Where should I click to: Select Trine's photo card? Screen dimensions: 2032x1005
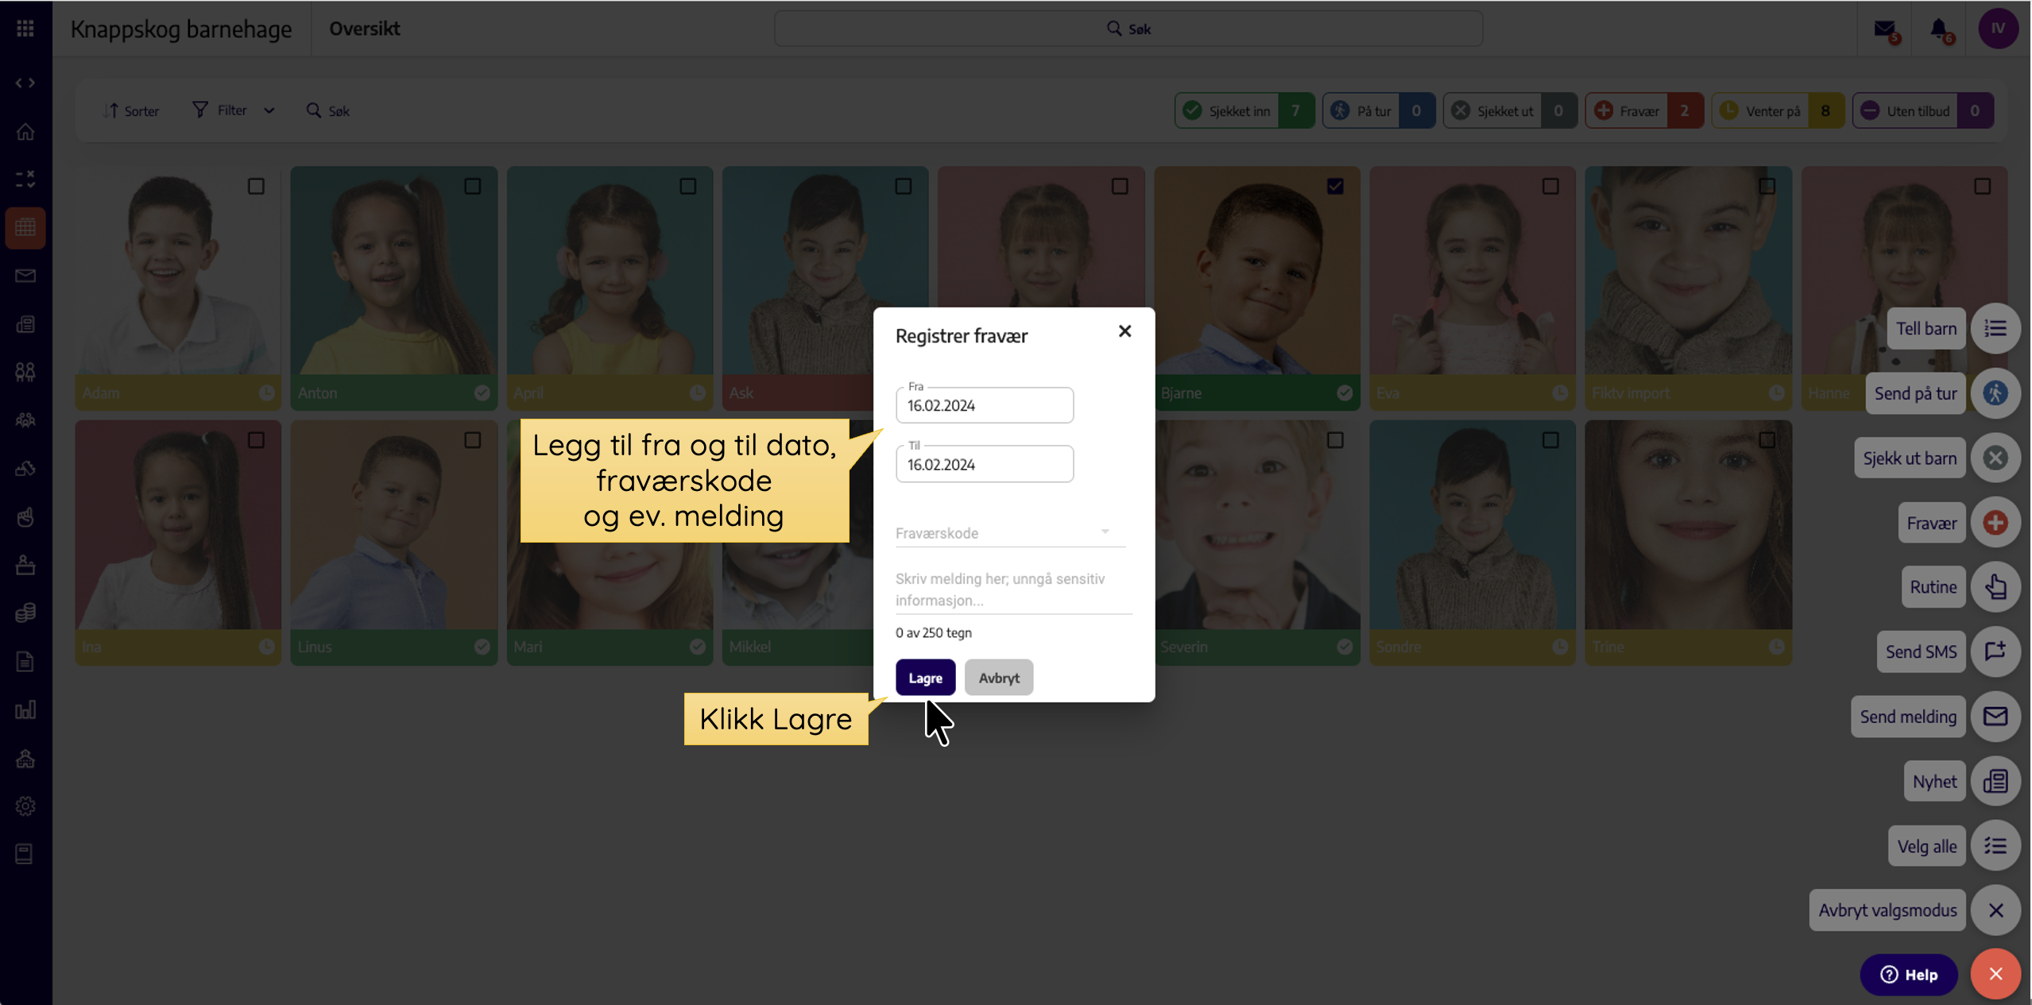pyautogui.click(x=1688, y=542)
